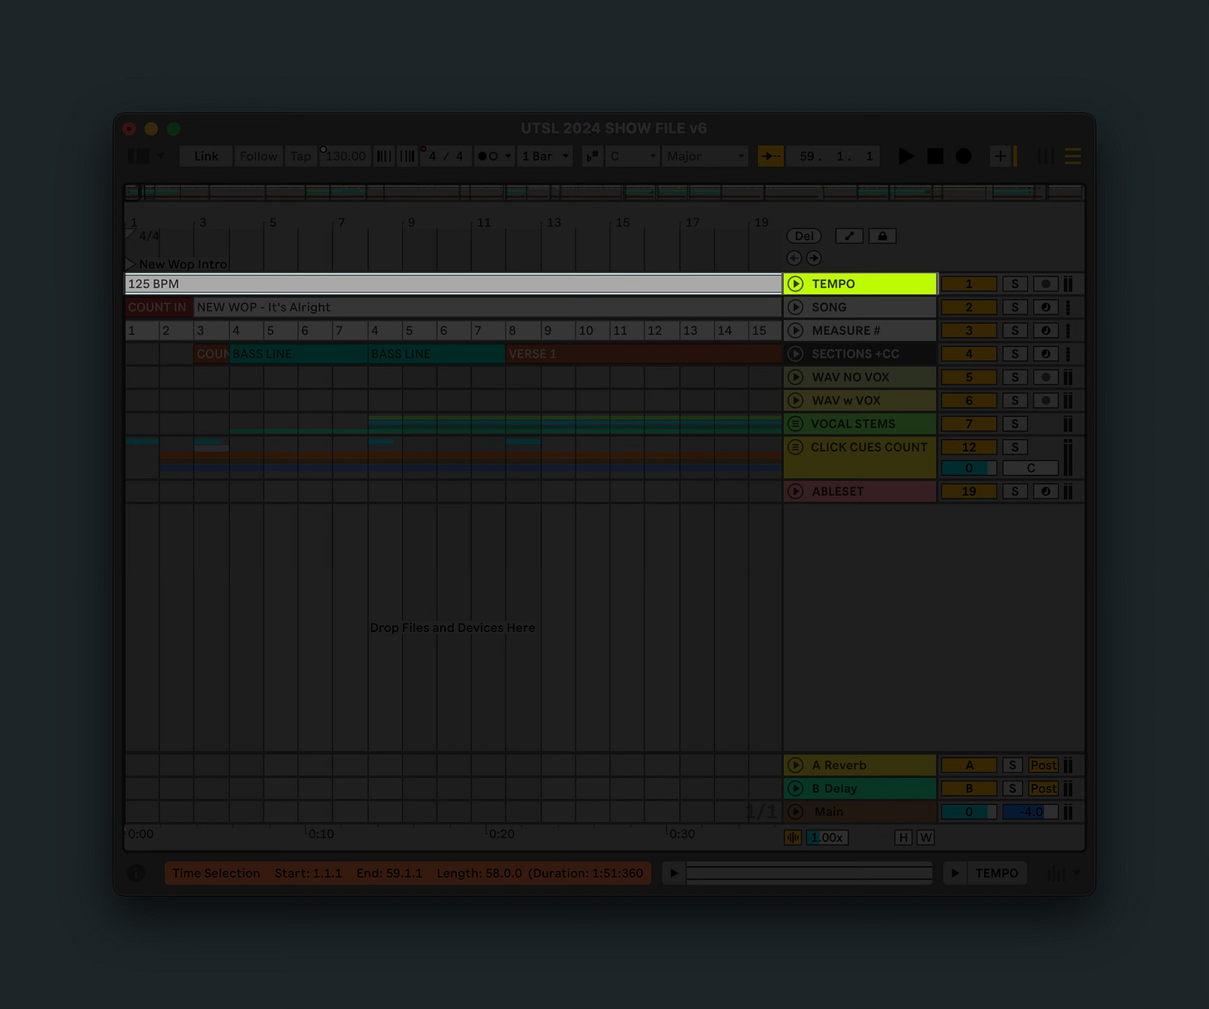Toggle the Link button
The height and width of the screenshot is (1009, 1209).
206,156
